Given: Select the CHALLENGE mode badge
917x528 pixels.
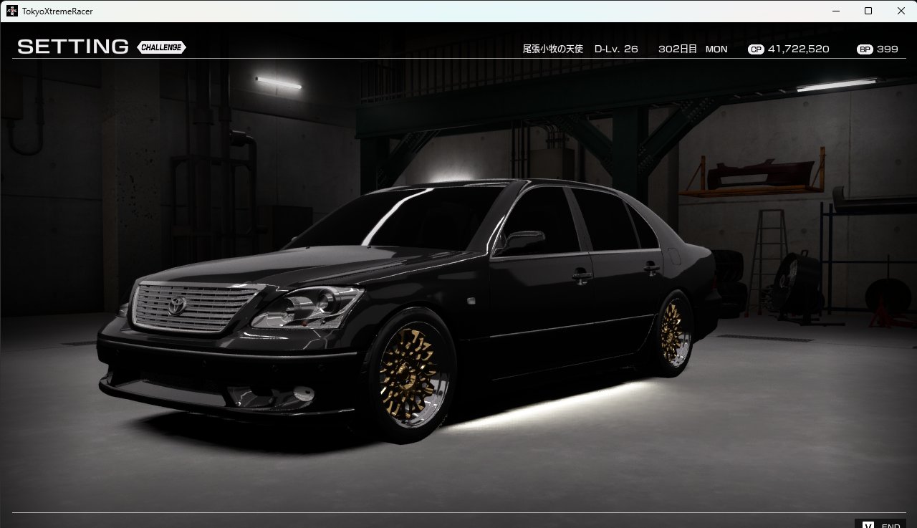Looking at the screenshot, I should coord(161,47).
